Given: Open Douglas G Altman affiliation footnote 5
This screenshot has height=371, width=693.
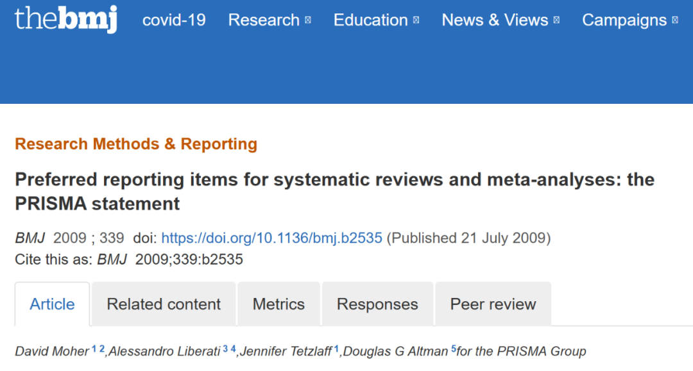Looking at the screenshot, I should (454, 349).
